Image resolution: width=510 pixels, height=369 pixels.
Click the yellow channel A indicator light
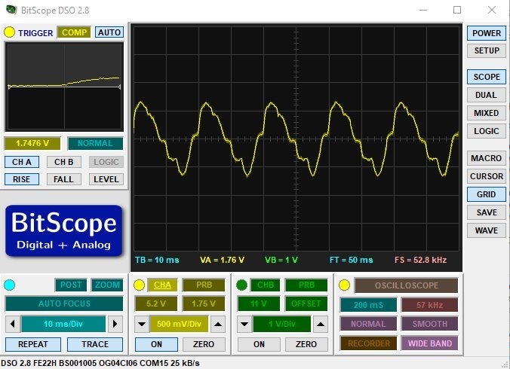(139, 285)
